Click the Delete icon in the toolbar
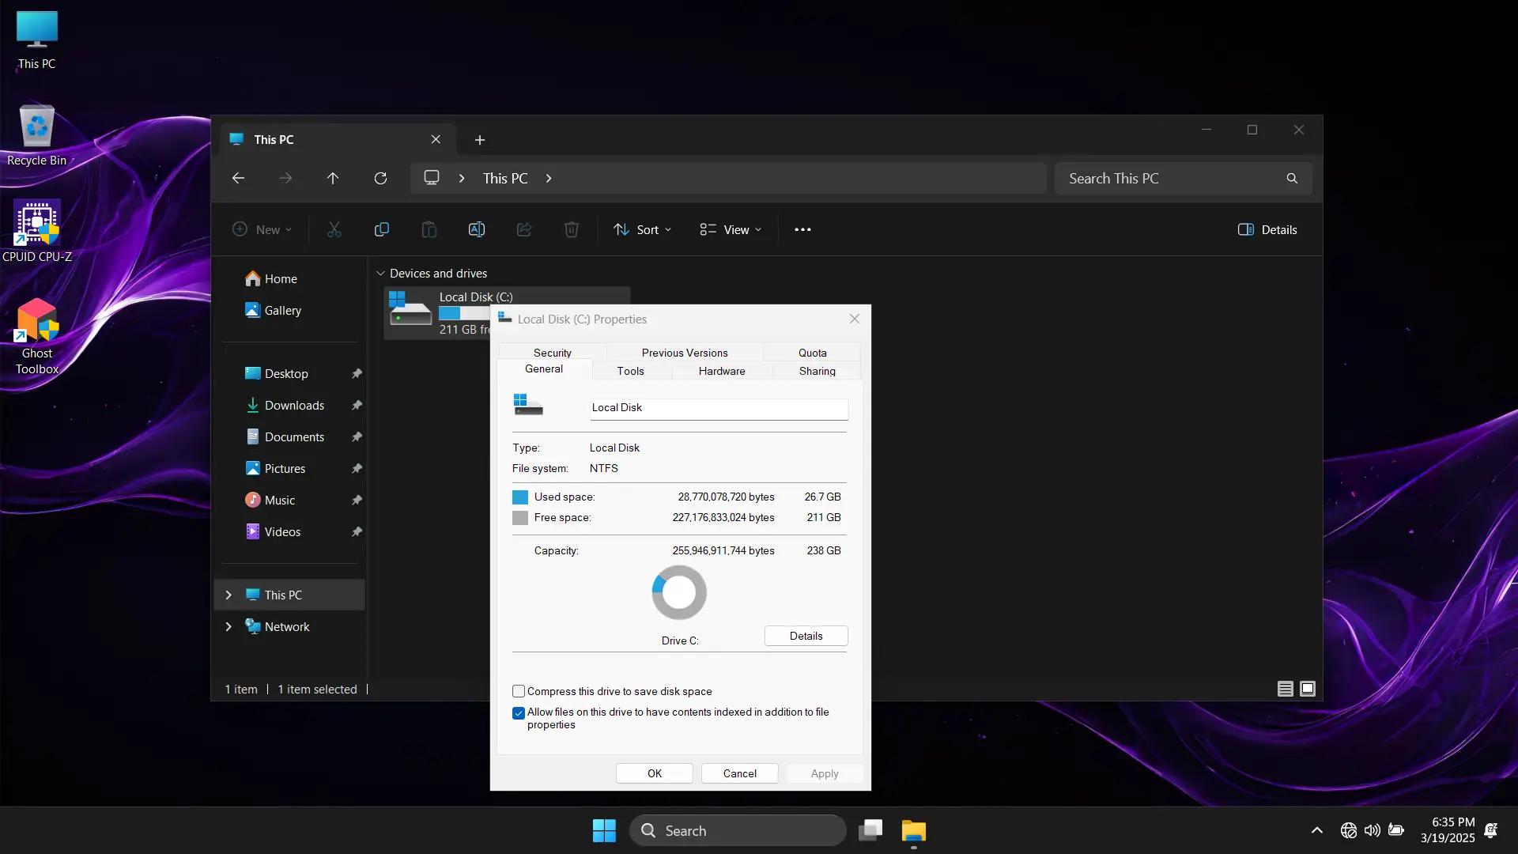 pos(572,229)
